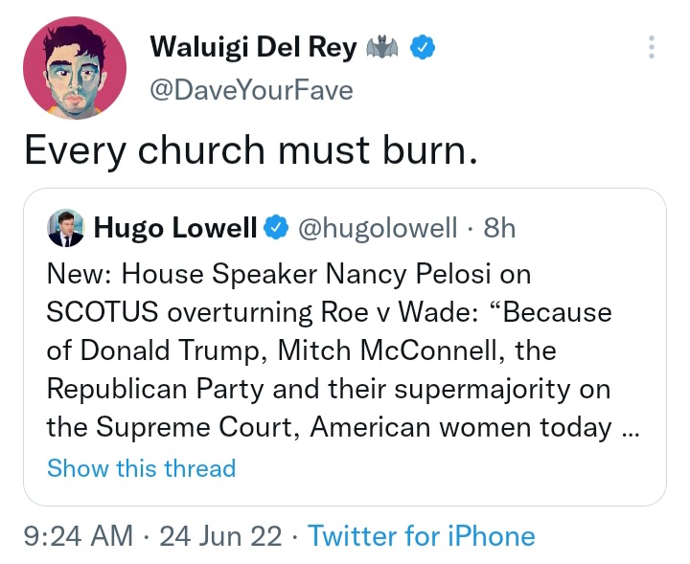Open the three-dot more options menu
Viewport: 690px width, 564px height.
[x=652, y=48]
